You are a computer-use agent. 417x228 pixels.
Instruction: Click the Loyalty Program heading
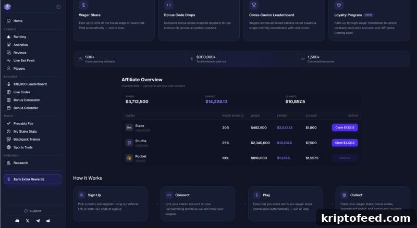click(x=348, y=15)
